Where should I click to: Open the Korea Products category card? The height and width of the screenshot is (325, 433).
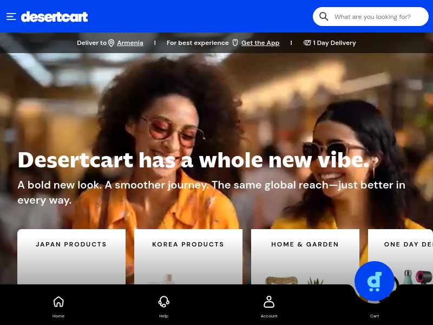tap(188, 256)
